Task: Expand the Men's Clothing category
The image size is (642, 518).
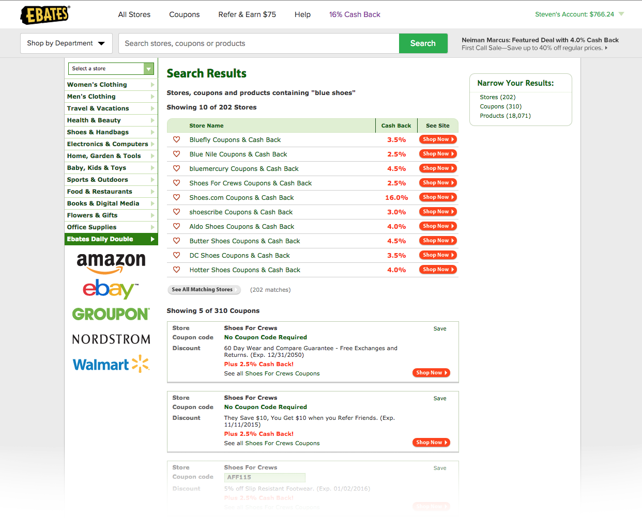Action: click(x=111, y=97)
